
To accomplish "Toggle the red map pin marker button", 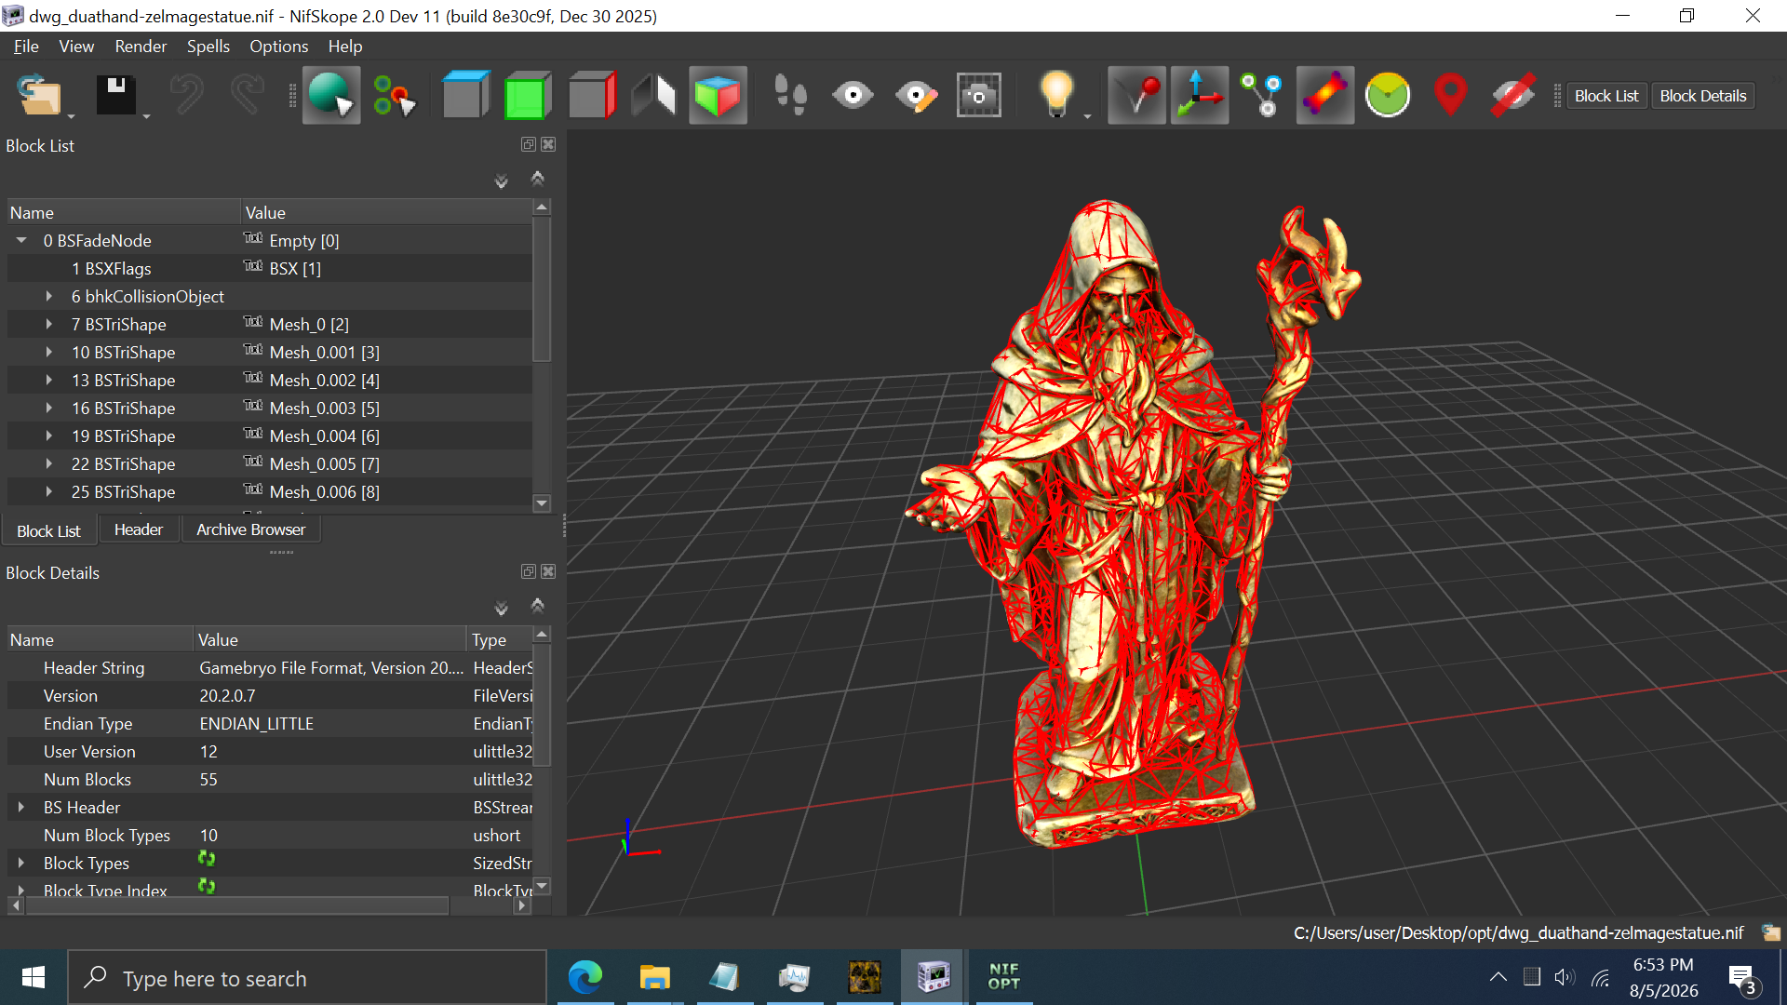I will click(1450, 95).
